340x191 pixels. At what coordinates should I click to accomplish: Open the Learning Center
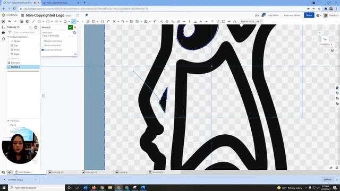point(292,15)
